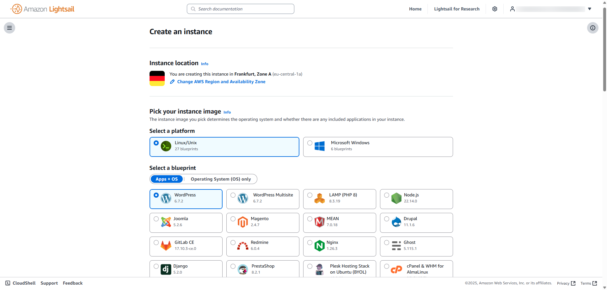
Task: Open Info link beside Pick your instance image
Action: (227, 112)
